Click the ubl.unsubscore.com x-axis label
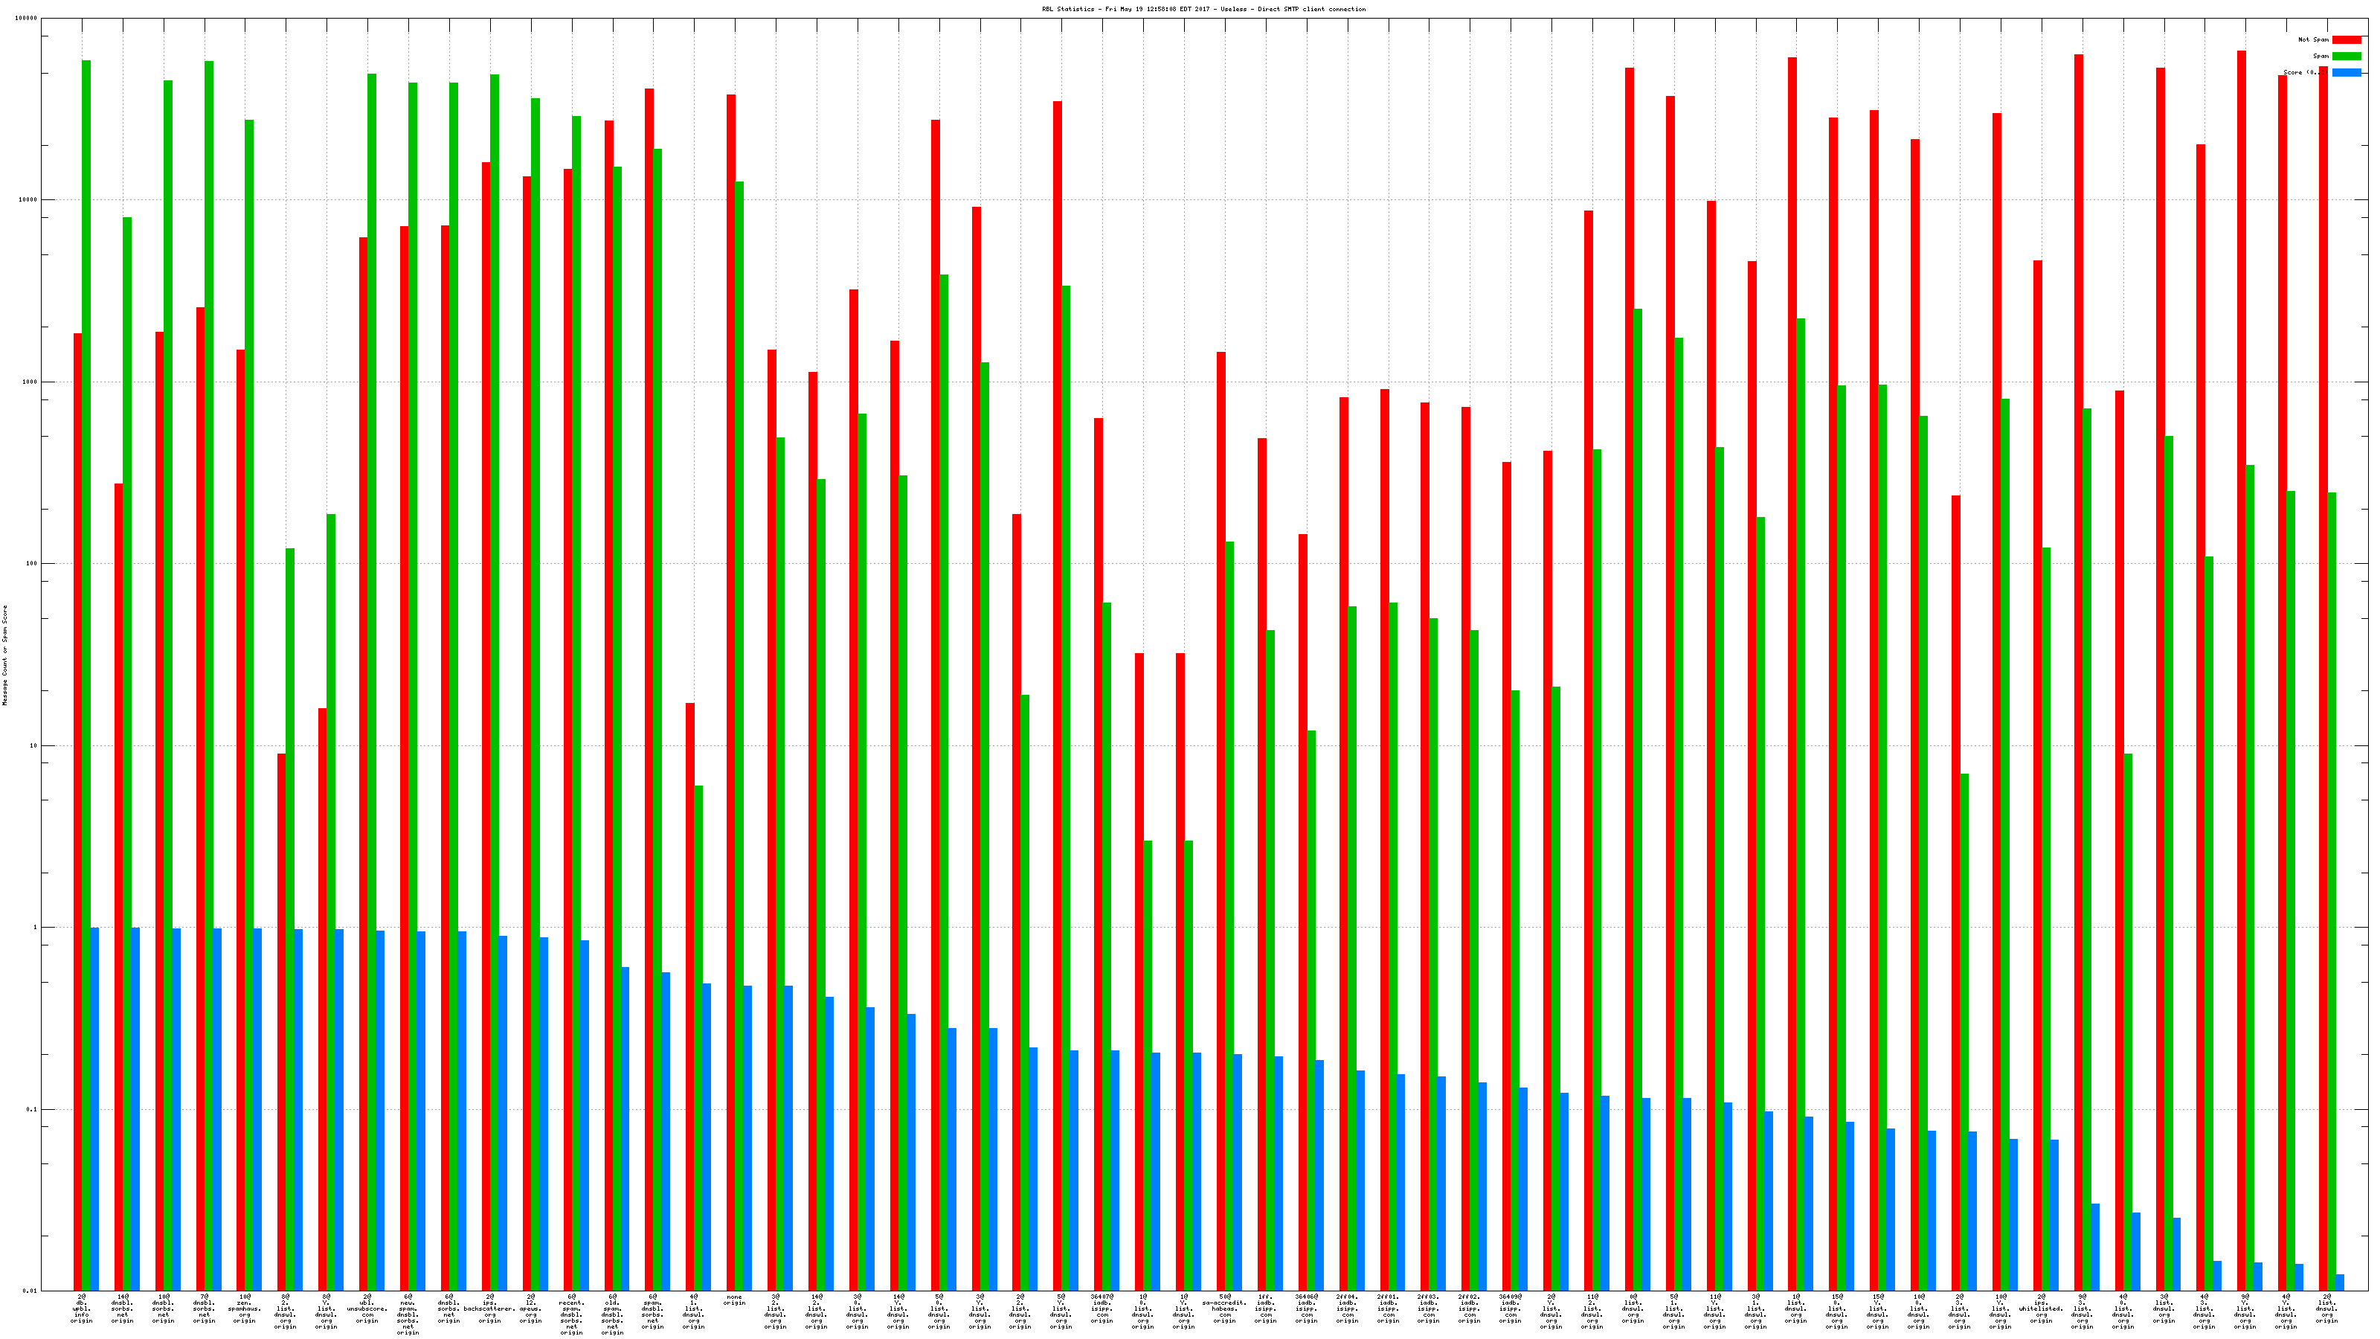 point(367,1309)
